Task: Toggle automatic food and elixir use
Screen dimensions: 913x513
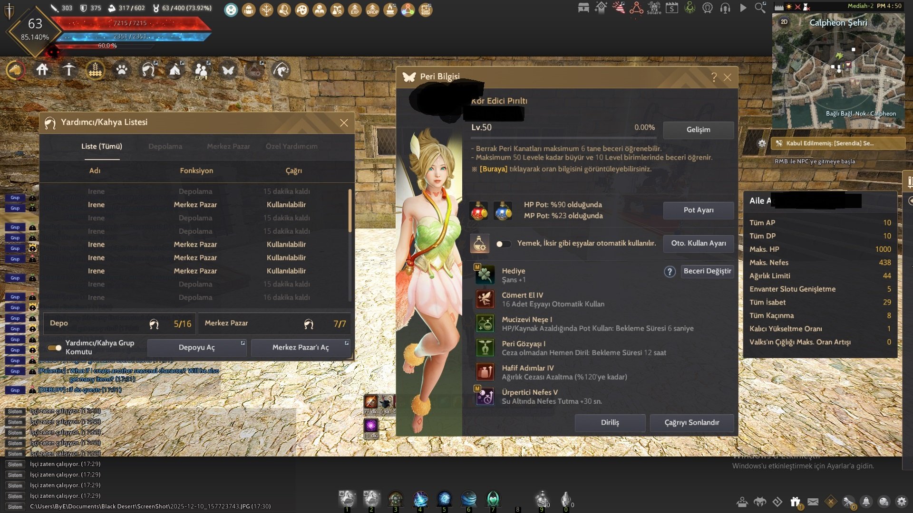Action: tap(503, 244)
